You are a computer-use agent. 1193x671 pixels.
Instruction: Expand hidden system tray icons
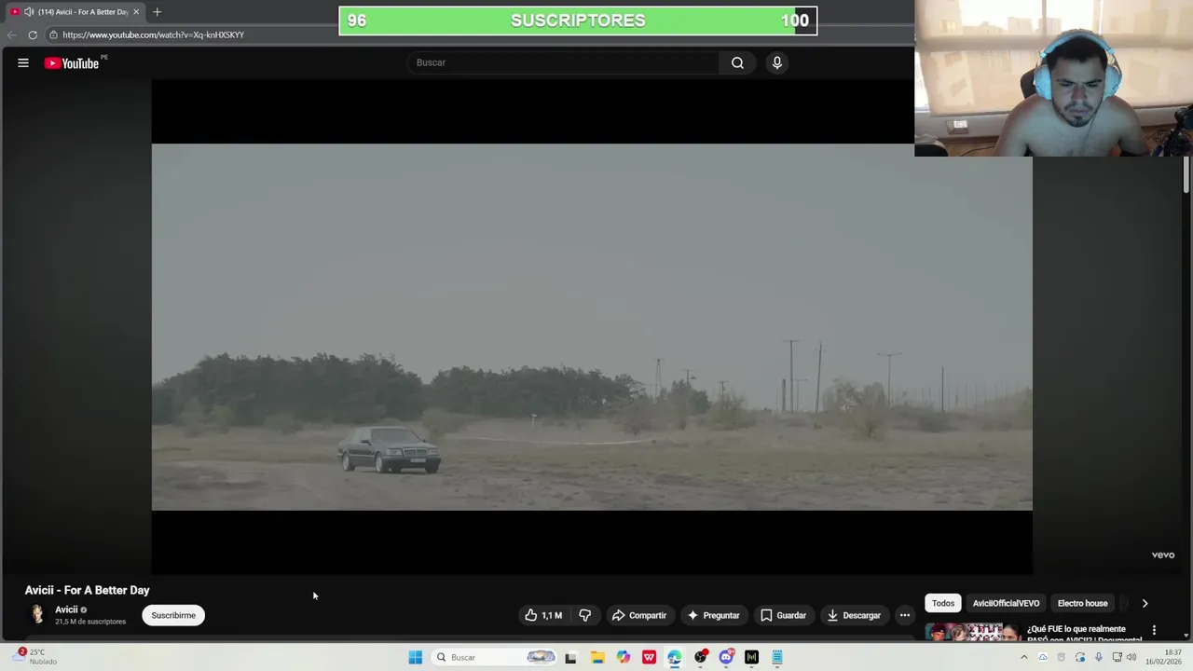coord(1023,657)
